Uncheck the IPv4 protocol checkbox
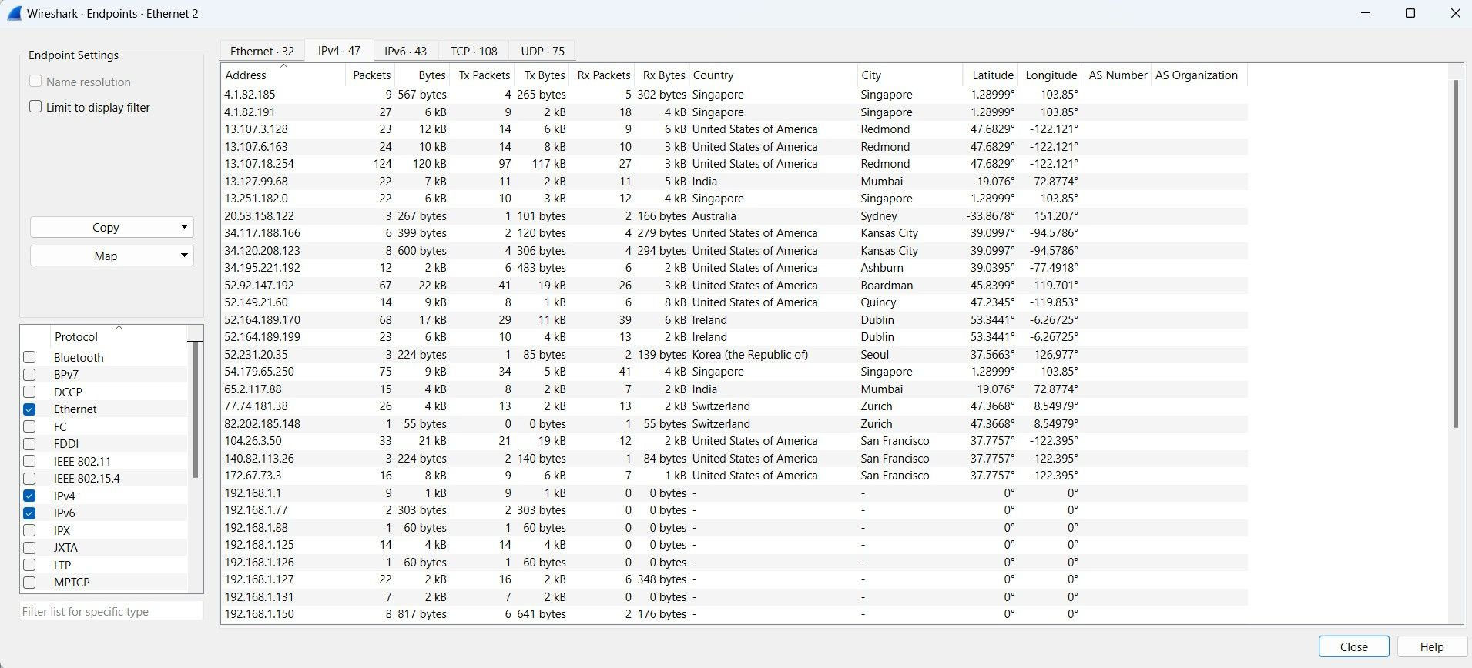This screenshot has width=1472, height=668. [29, 496]
